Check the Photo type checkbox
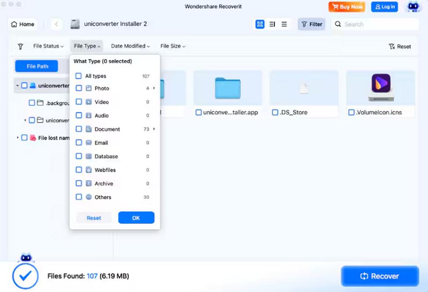The height and width of the screenshot is (292, 428). coord(79,88)
